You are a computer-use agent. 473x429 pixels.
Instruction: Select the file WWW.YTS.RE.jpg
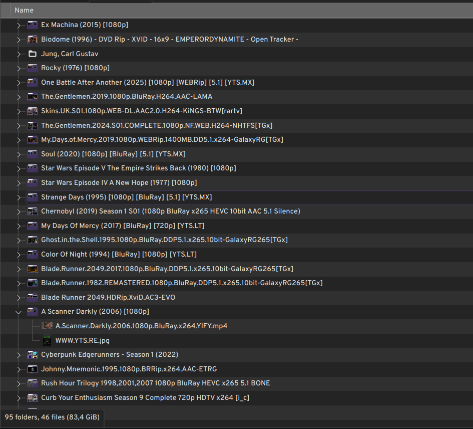point(83,340)
